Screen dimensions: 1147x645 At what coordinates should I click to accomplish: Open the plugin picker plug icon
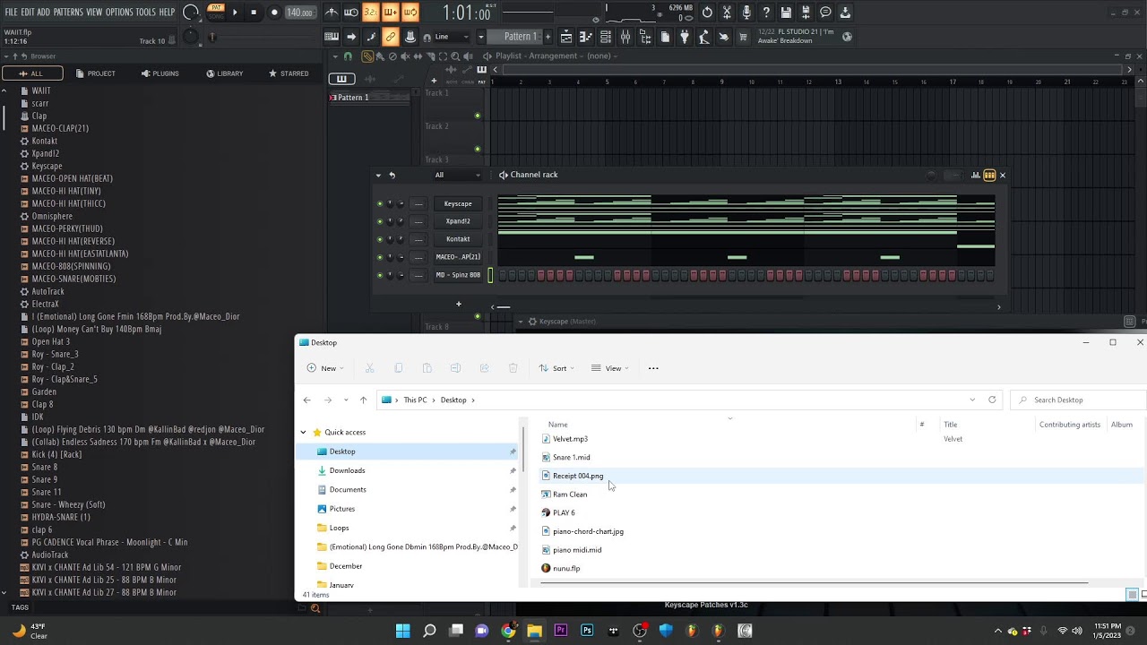click(685, 37)
